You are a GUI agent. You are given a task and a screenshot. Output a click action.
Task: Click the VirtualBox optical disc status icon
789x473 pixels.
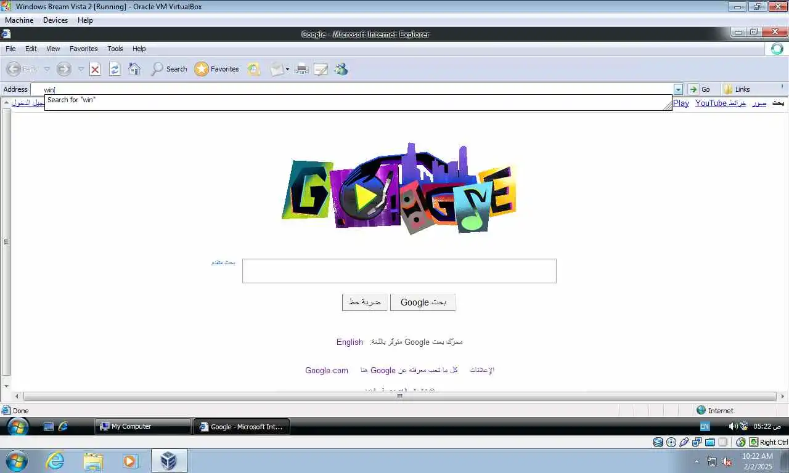(x=671, y=442)
